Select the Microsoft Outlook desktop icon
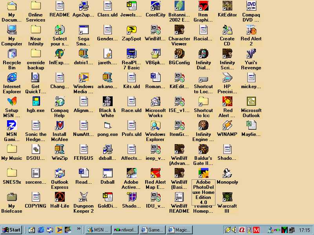The width and height of the screenshot is (314, 235). pos(251,101)
